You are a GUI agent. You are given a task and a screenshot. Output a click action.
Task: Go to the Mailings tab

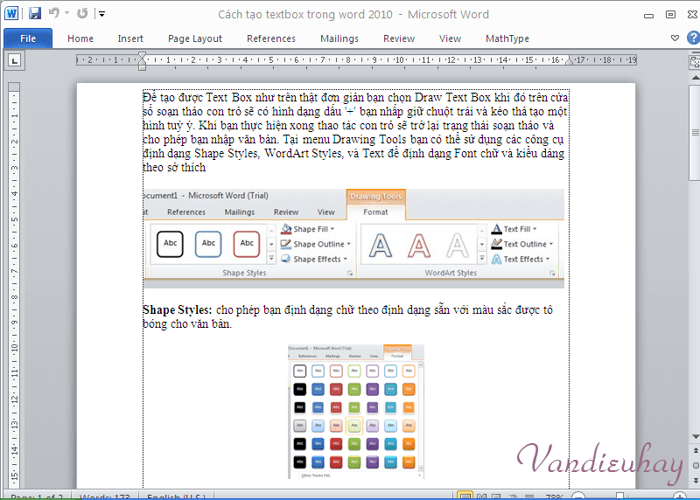pyautogui.click(x=339, y=38)
